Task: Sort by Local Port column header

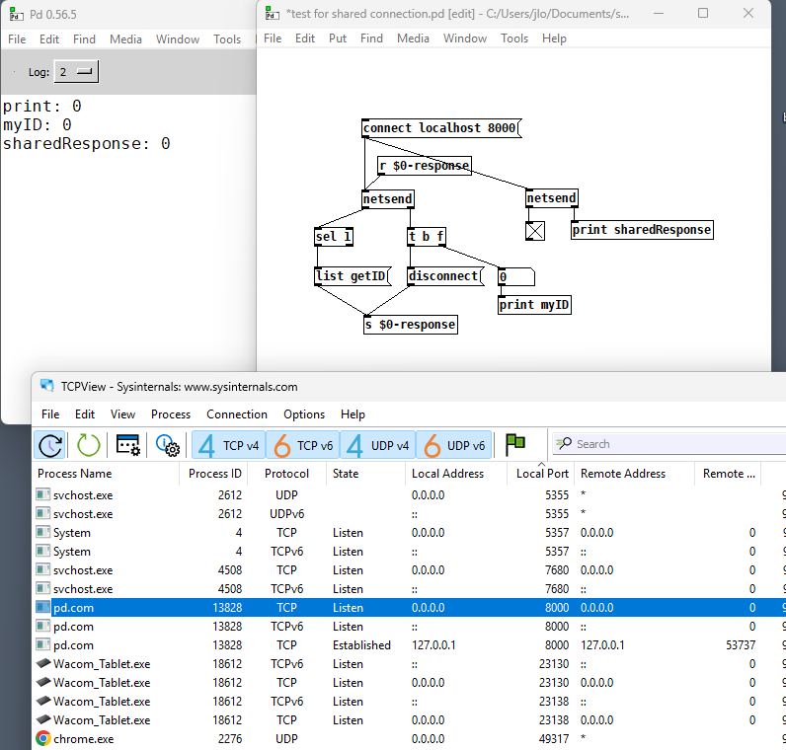Action: click(x=542, y=474)
